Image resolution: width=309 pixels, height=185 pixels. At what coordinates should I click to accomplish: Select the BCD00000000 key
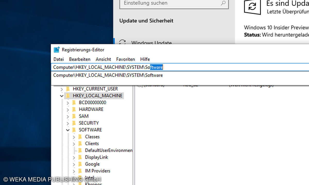[92, 102]
